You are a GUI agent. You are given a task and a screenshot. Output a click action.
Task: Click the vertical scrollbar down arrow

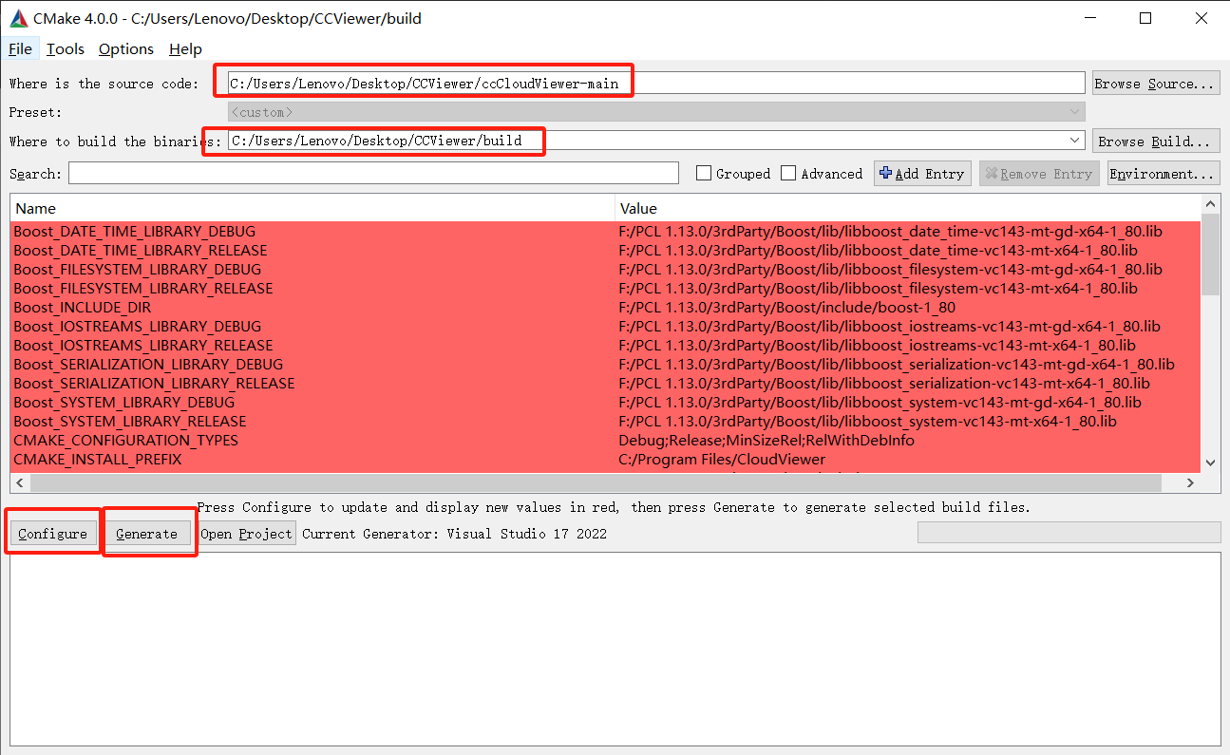[x=1210, y=462]
